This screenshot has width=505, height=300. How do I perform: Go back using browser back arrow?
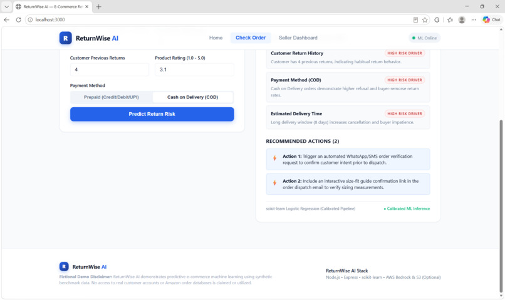(6, 19)
